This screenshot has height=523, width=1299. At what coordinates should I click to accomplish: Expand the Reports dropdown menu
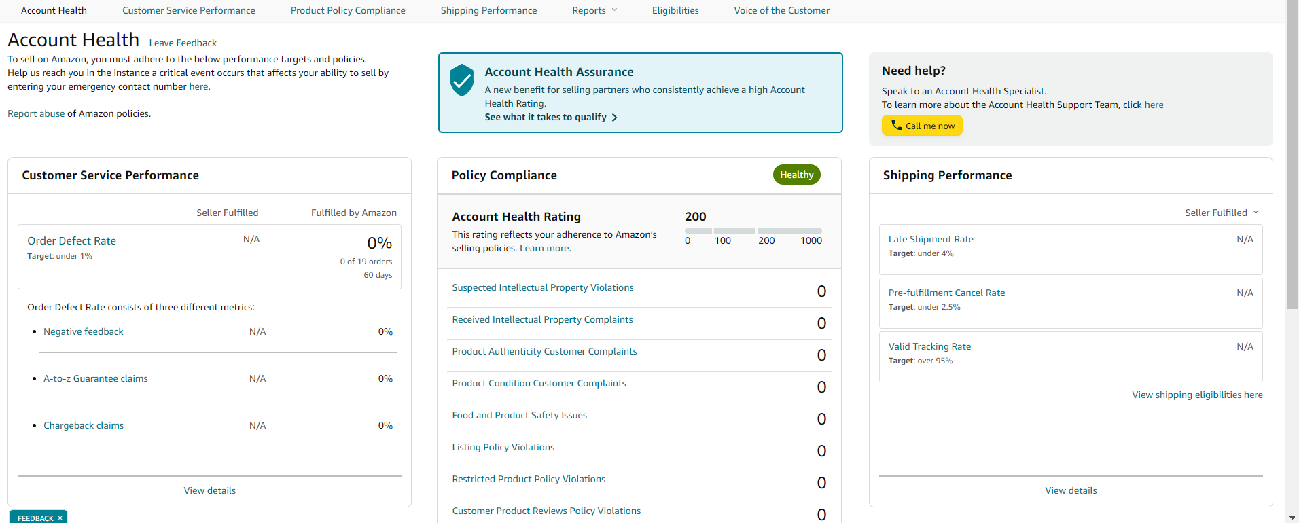pos(595,10)
